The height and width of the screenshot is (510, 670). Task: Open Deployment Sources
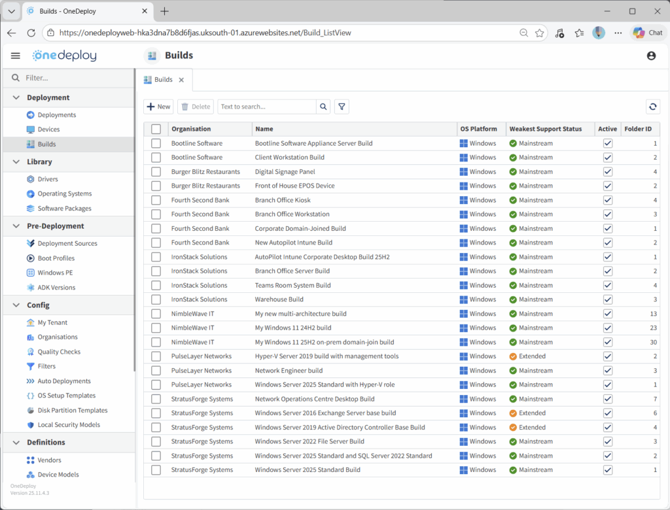67,243
